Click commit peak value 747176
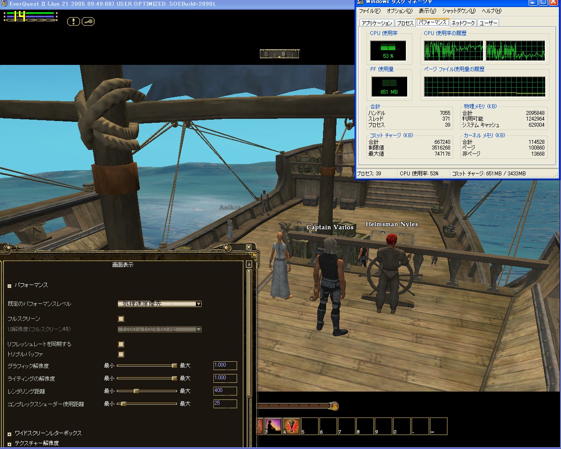This screenshot has height=449, width=561. [x=442, y=154]
